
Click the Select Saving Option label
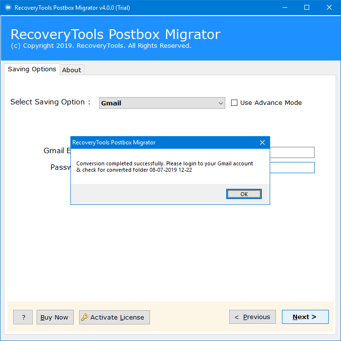tap(50, 102)
